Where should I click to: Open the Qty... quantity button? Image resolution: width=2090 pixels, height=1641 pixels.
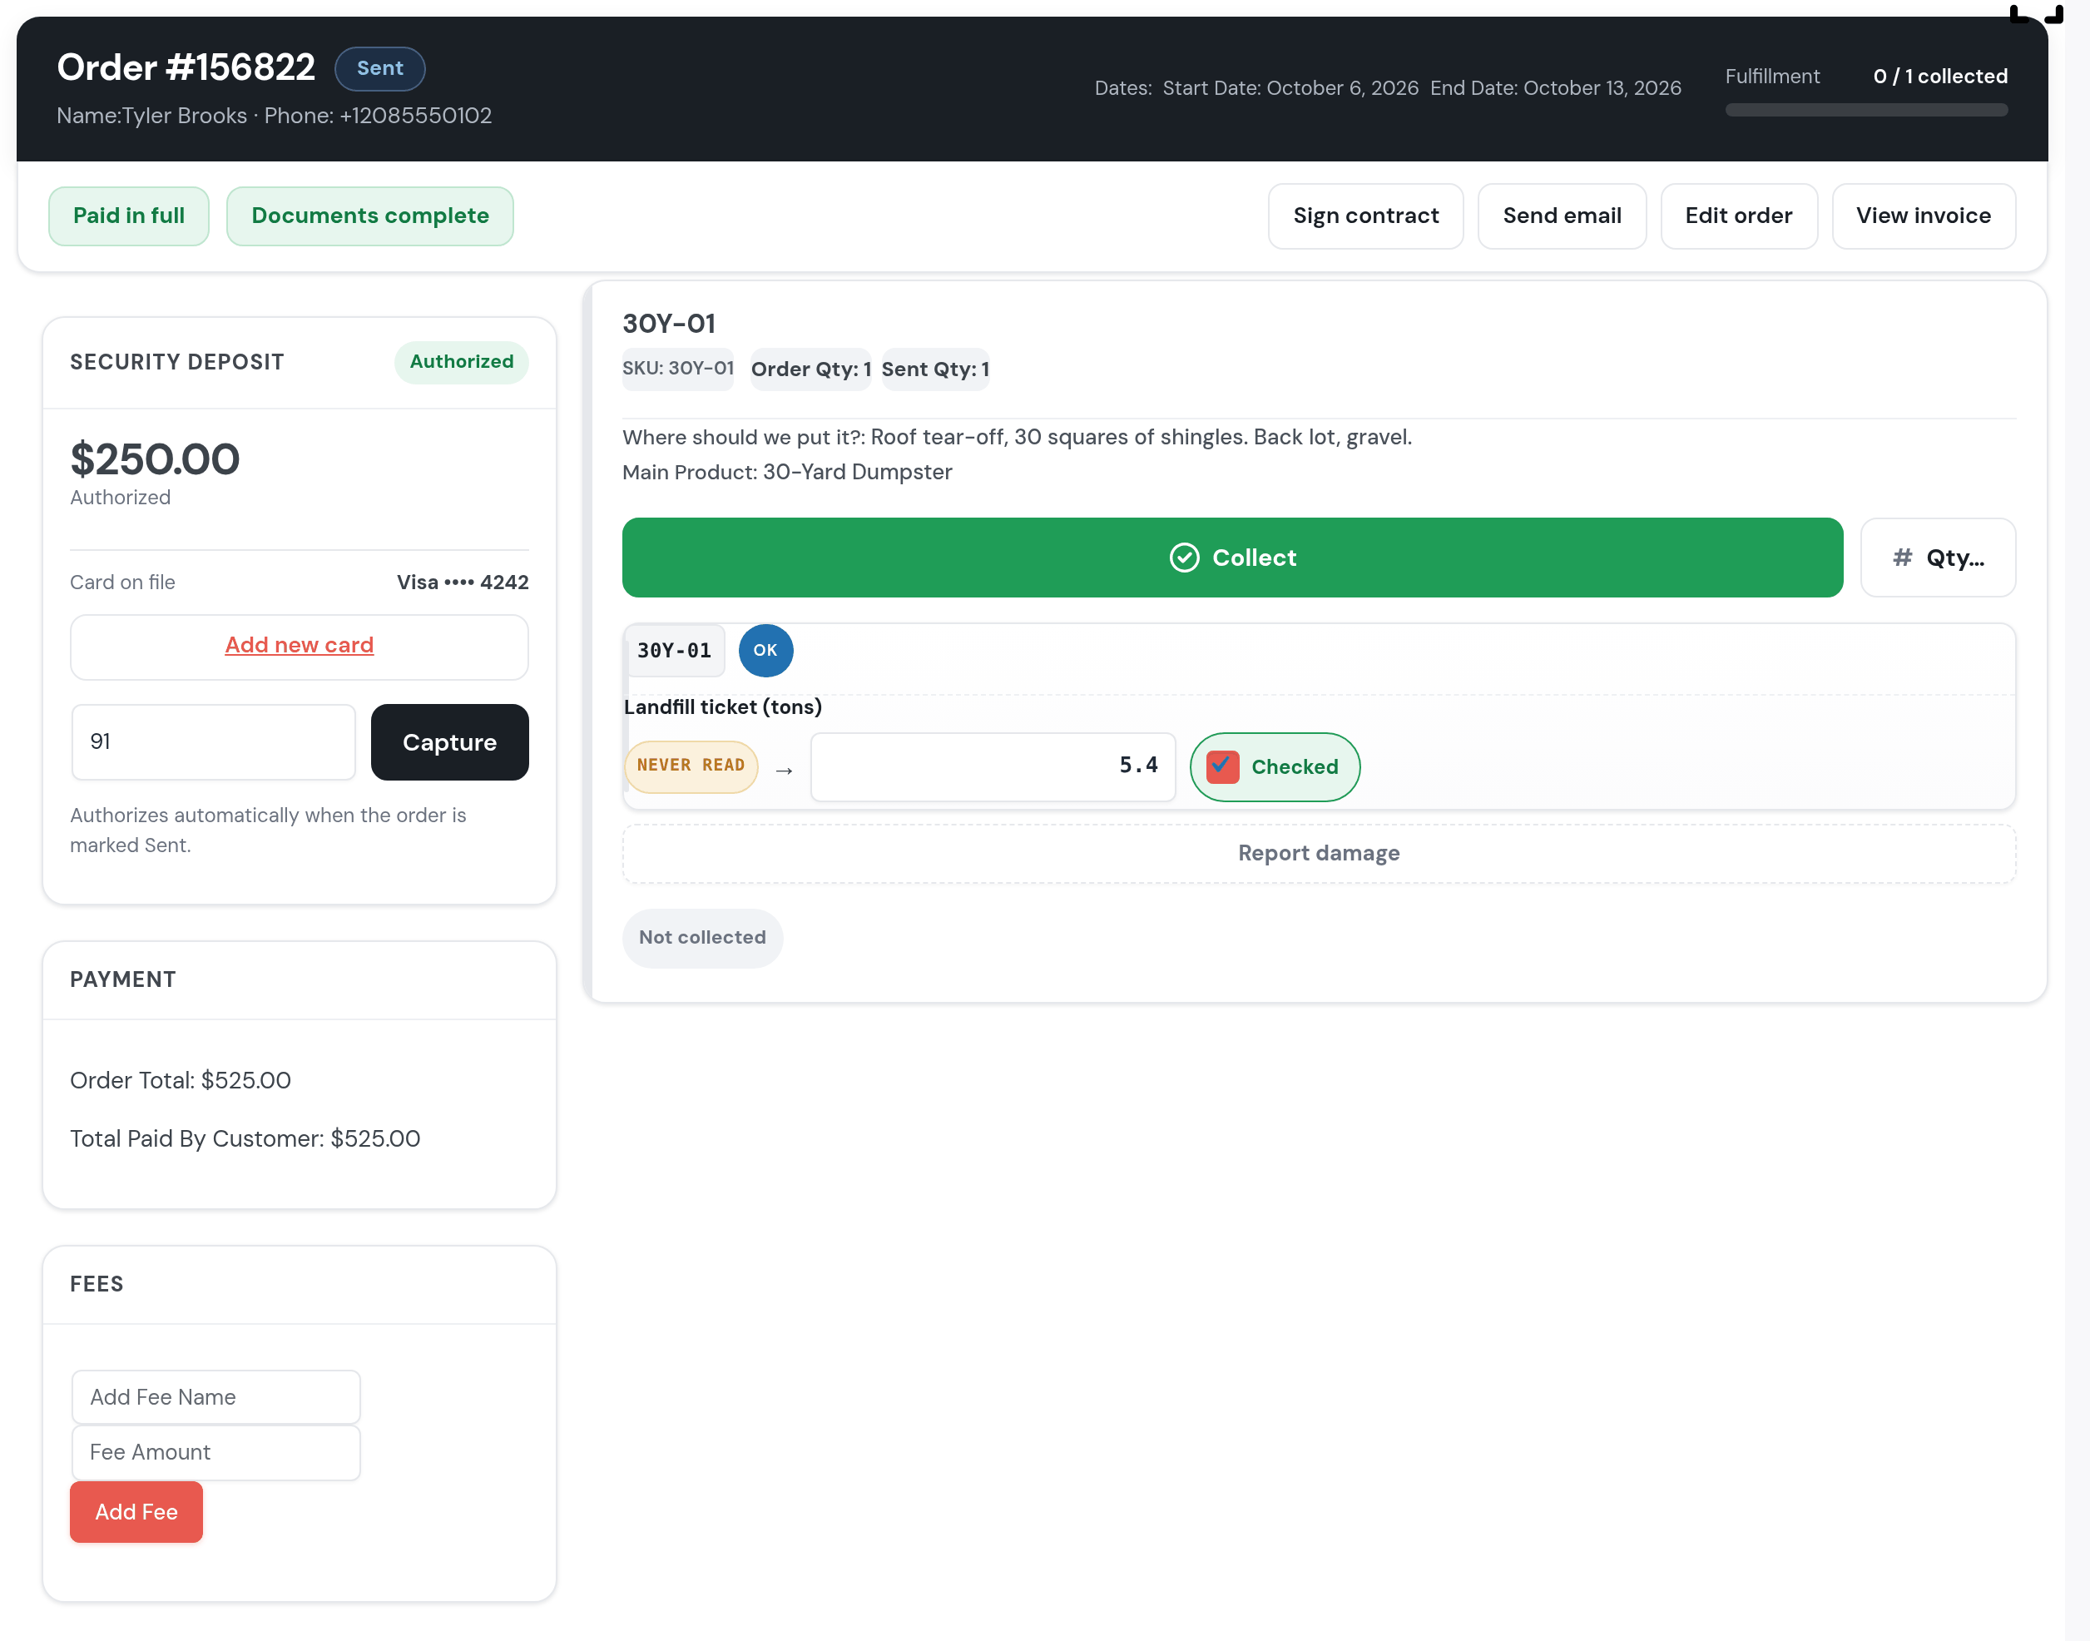(1937, 558)
